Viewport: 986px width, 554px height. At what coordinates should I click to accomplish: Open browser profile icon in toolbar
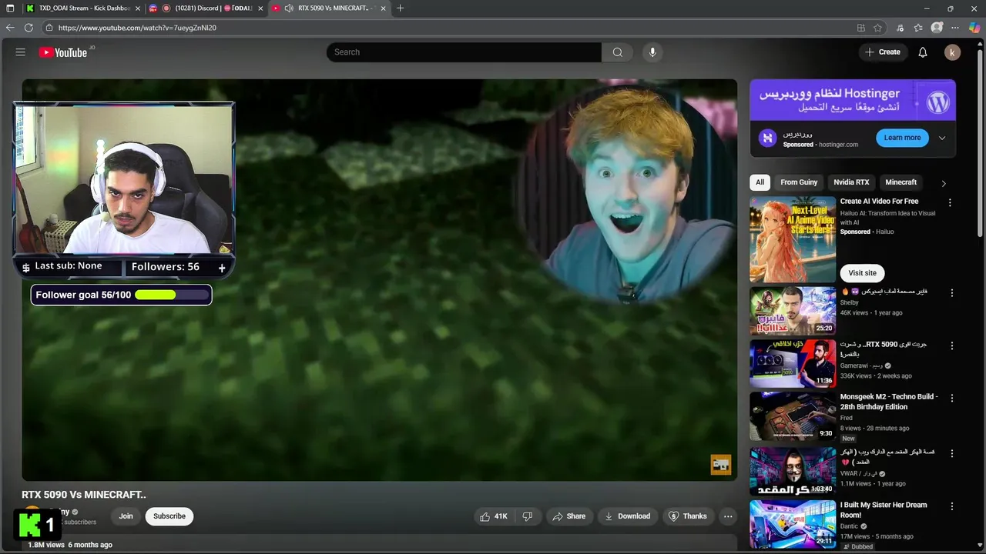click(937, 28)
